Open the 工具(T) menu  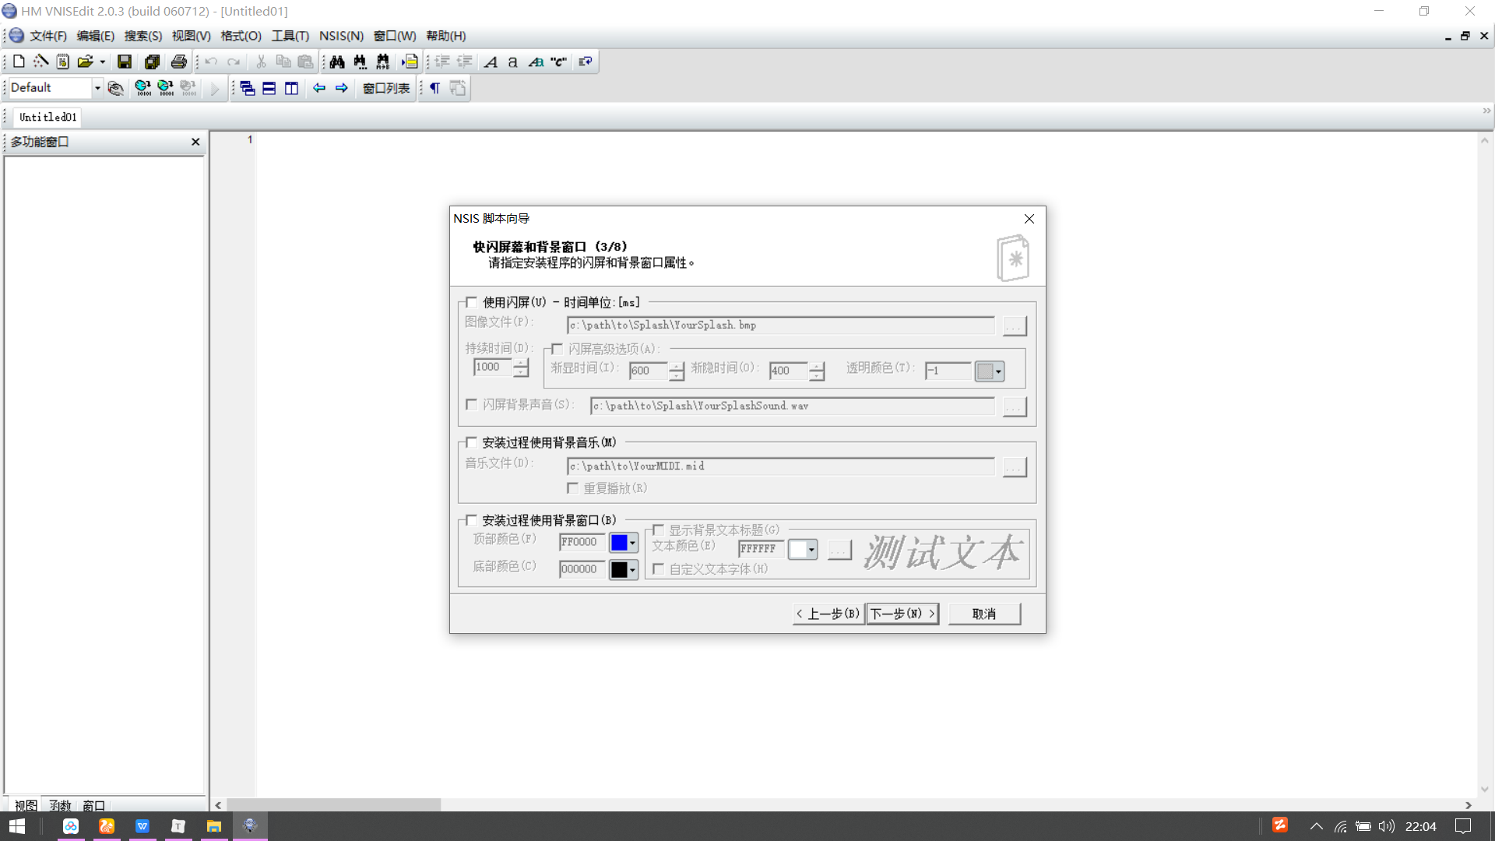290,36
